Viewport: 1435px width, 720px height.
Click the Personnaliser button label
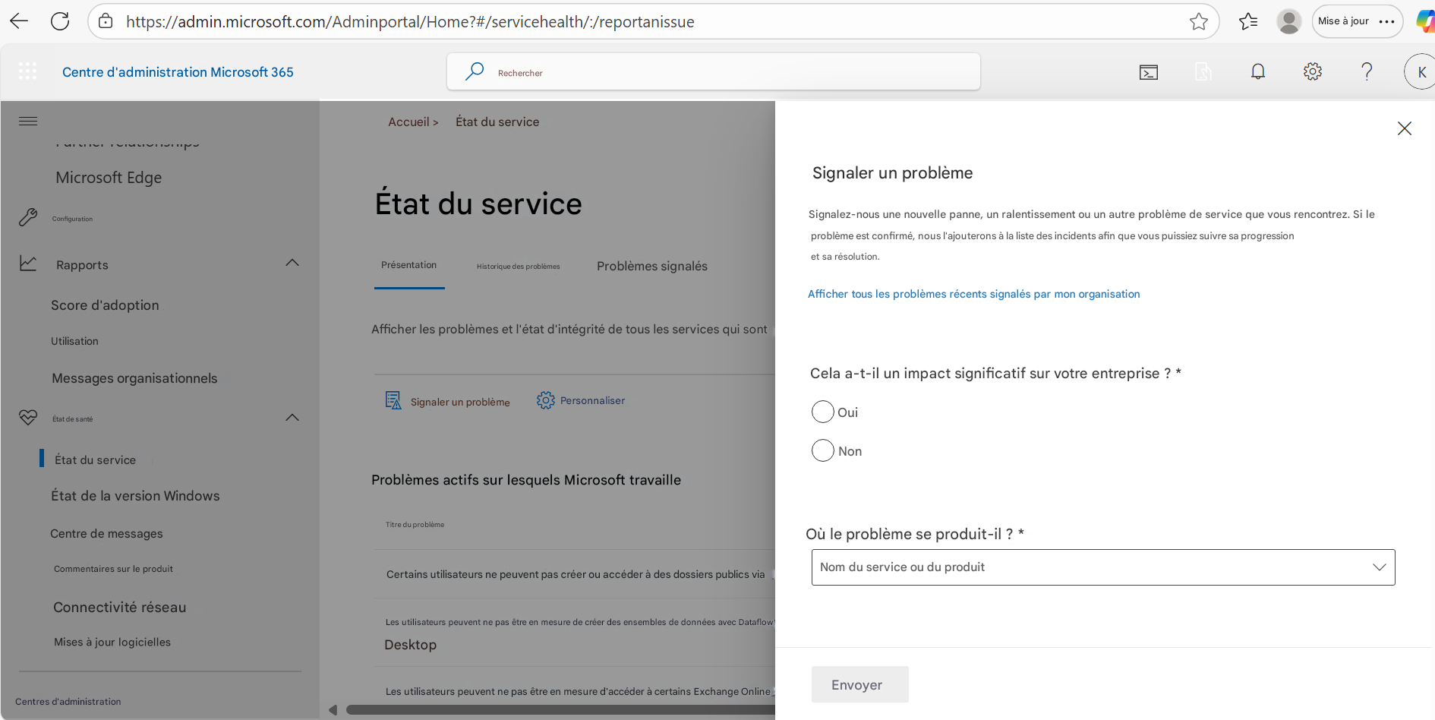click(592, 400)
